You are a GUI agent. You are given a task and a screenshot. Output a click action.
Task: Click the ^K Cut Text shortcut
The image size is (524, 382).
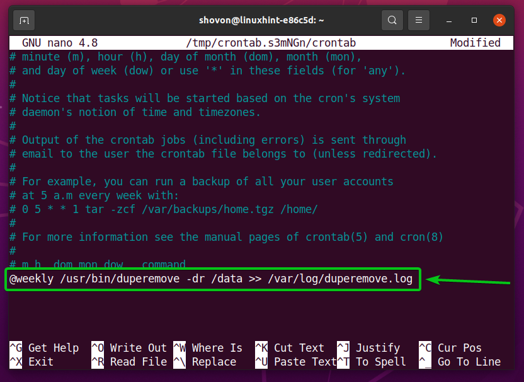pyautogui.click(x=290, y=348)
